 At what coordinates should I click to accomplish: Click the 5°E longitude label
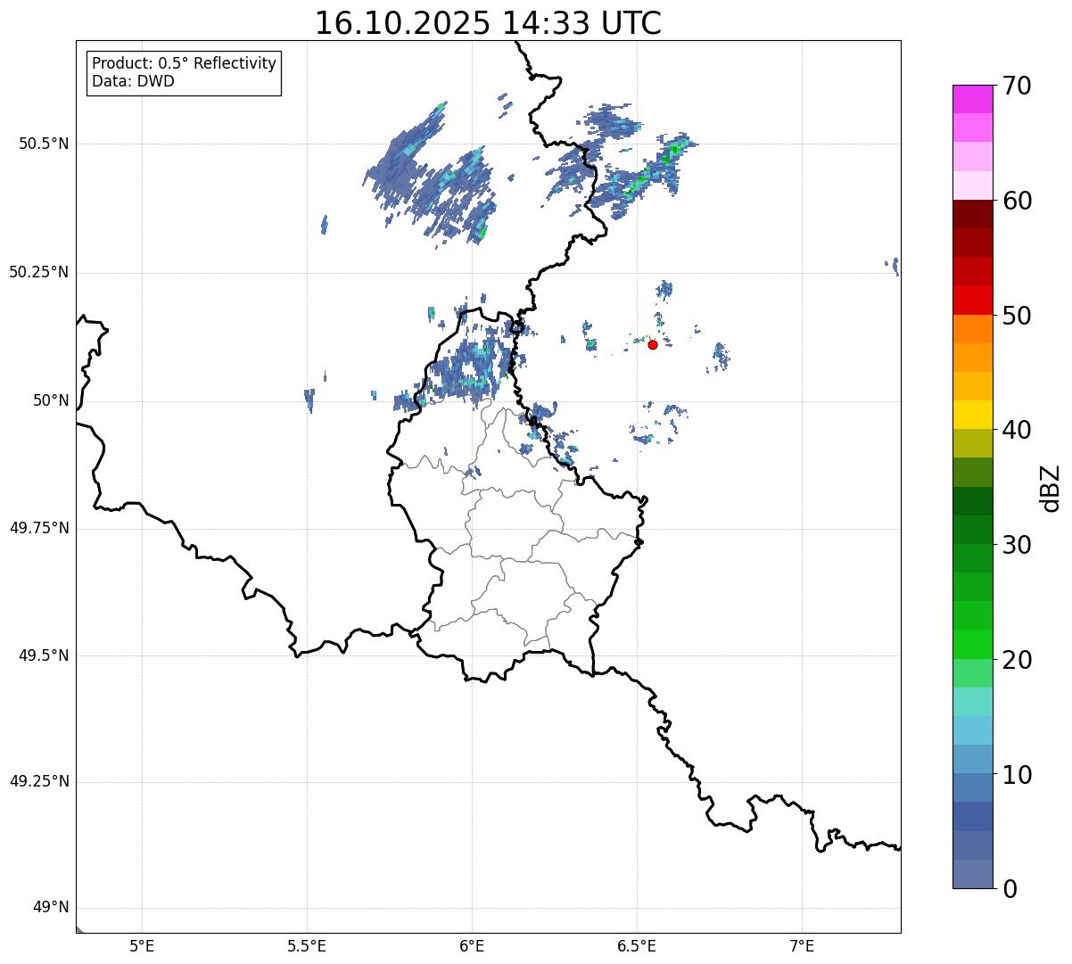click(142, 945)
